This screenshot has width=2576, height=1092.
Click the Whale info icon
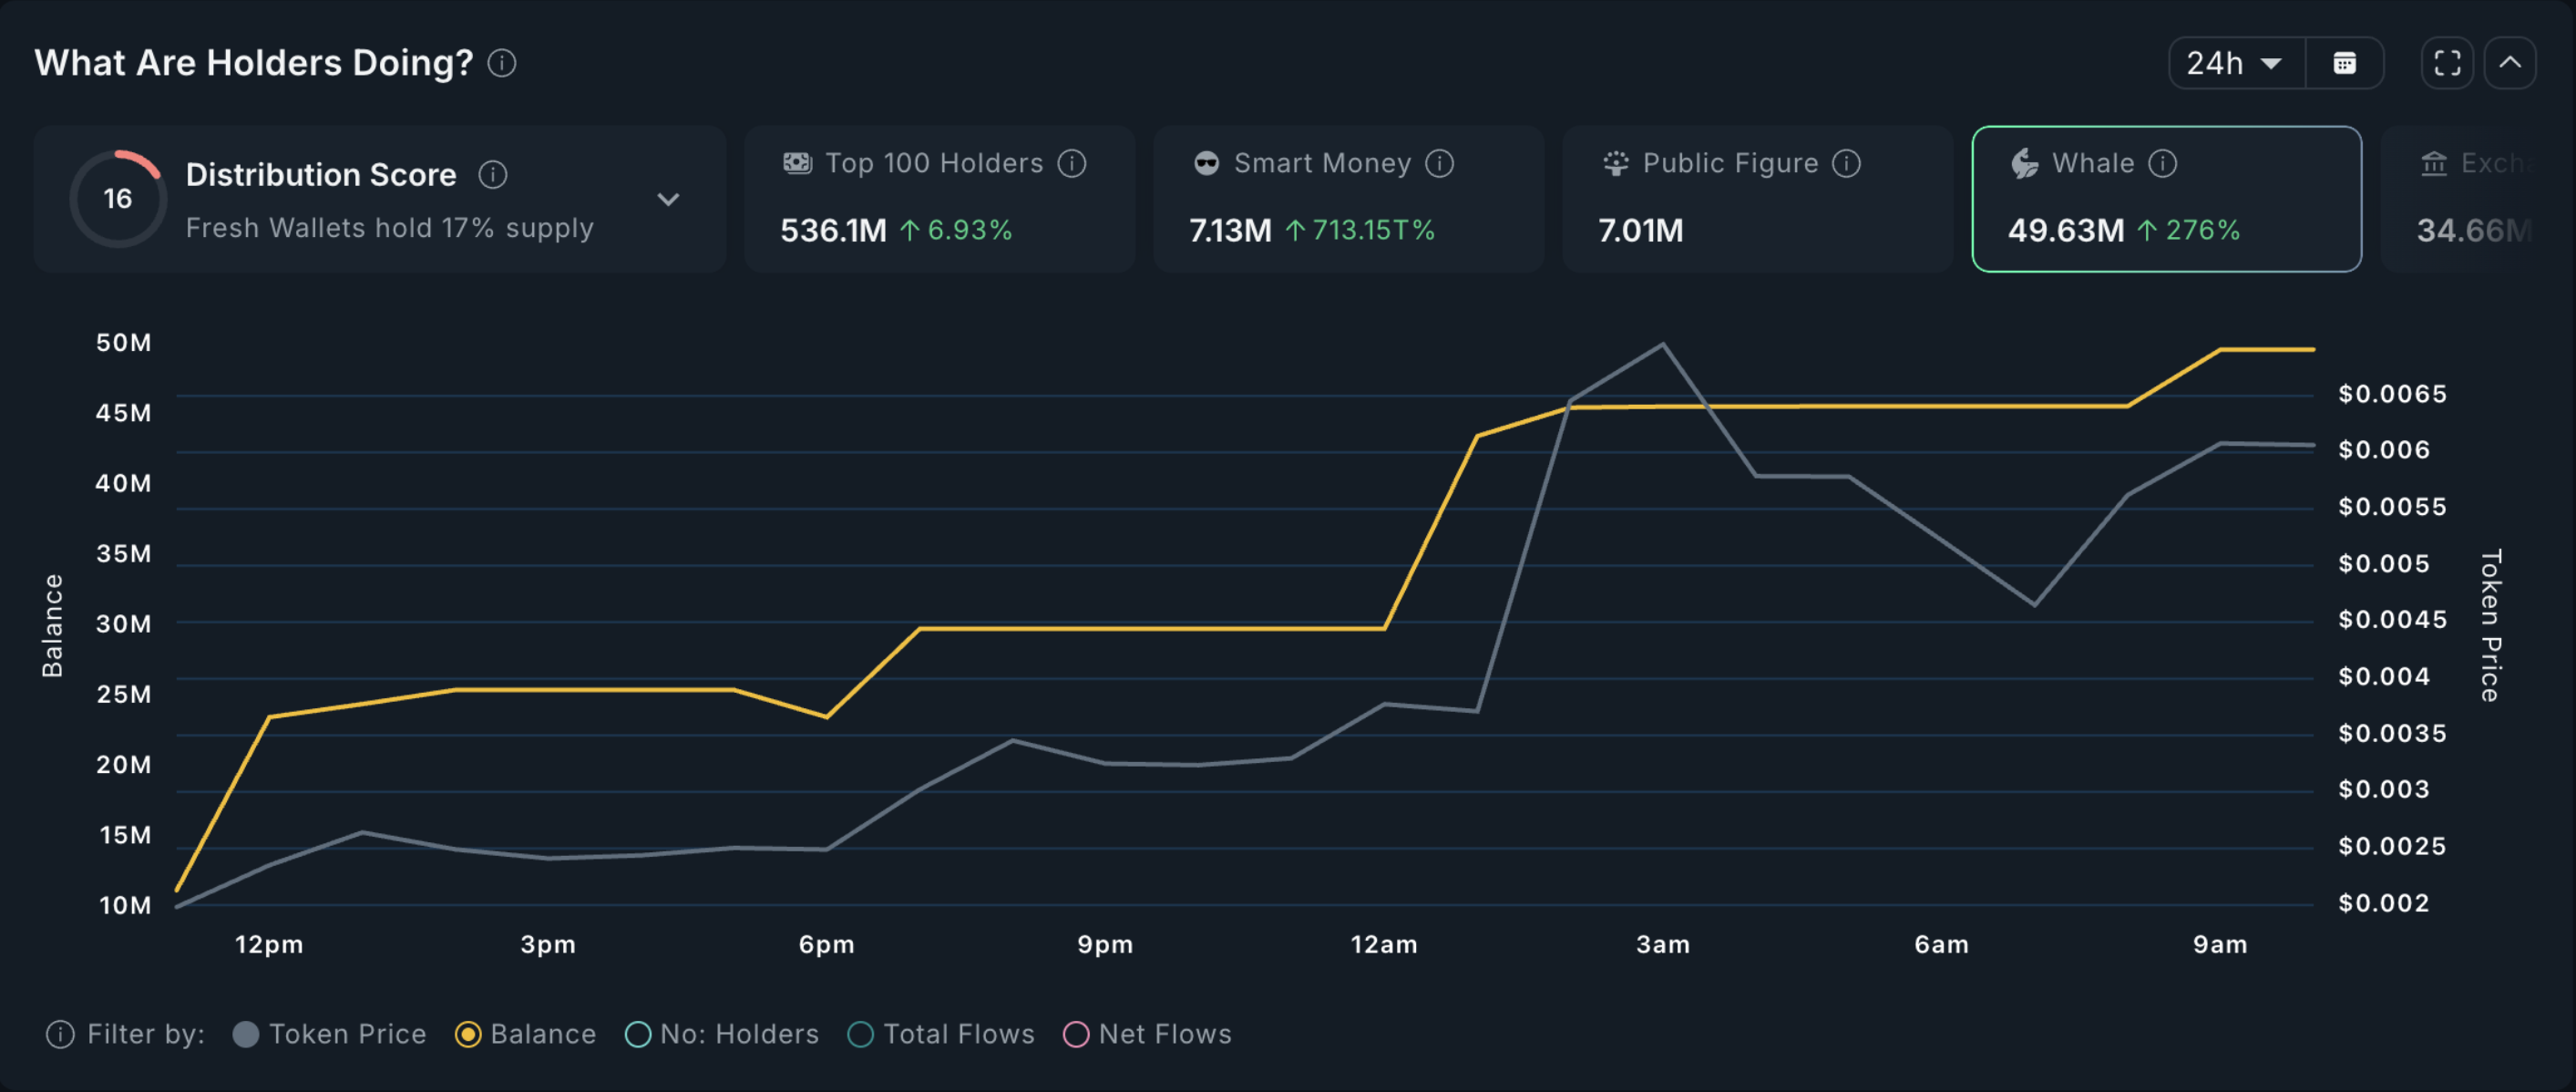pos(2162,163)
